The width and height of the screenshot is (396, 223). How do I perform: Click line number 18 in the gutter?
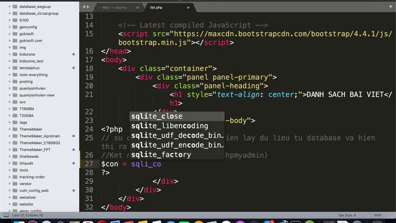[89, 69]
